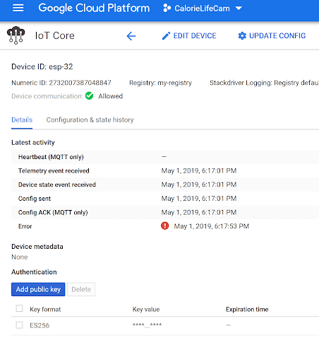Click UPDATE CONFIG in the toolbar
Viewport: 319px width, 362px height.
[x=277, y=36]
